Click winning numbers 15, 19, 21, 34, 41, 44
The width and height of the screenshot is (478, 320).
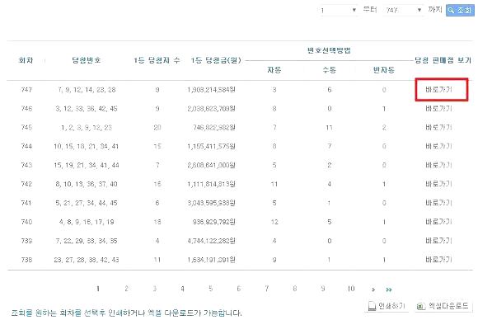click(x=87, y=165)
